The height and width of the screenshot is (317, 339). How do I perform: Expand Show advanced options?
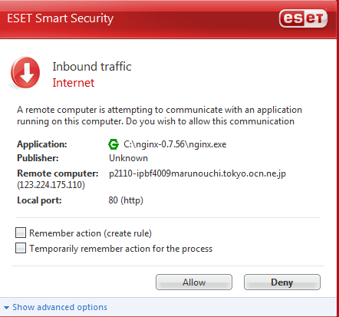tap(60, 307)
